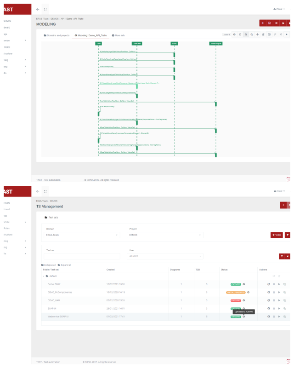Open the Project dropdown showing DEMOS
Viewport: 294px width, 368px height.
pos(165,235)
